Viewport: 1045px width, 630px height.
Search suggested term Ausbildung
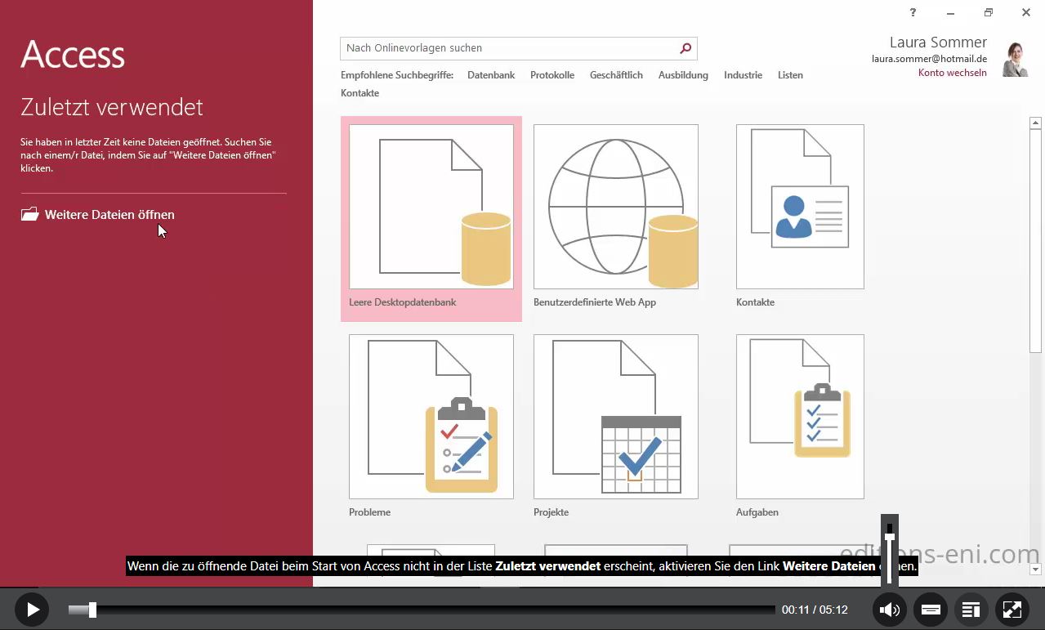683,75
